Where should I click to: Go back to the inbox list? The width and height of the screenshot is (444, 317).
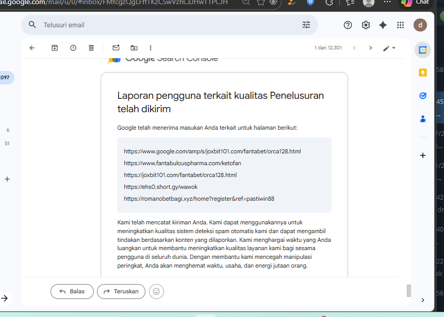pos(32,48)
